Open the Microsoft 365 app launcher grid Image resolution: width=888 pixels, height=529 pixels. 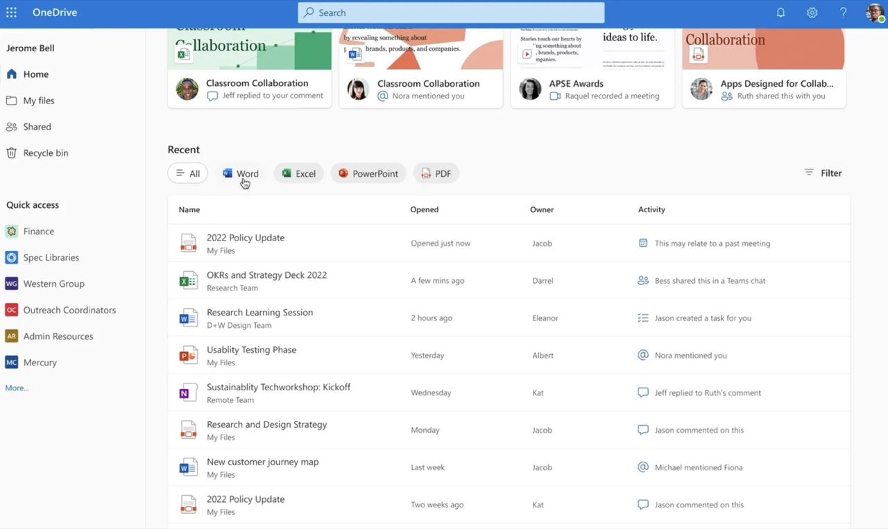coord(11,12)
